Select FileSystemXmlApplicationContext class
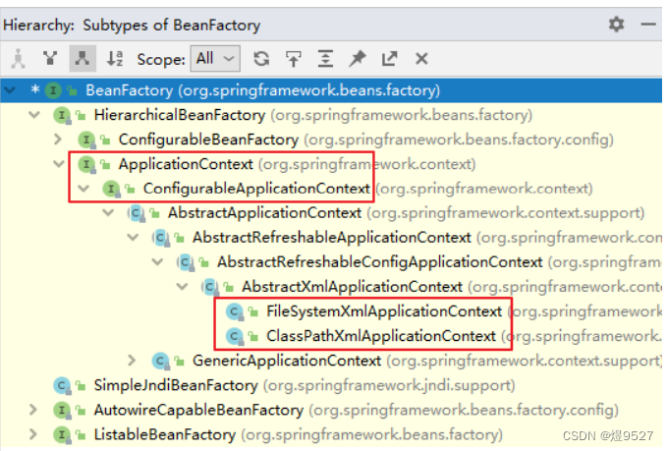The height and width of the screenshot is (451, 668). pyautogui.click(x=331, y=311)
